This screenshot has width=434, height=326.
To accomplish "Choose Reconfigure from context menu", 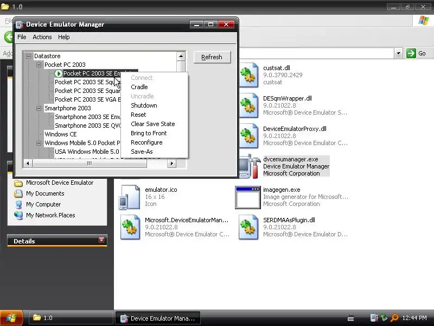I will (x=155, y=142).
